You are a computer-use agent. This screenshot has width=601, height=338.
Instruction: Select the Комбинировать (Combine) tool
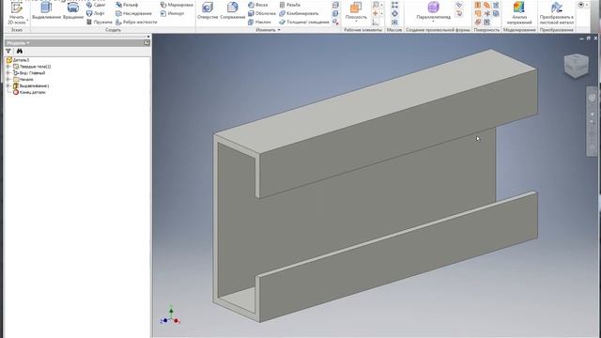pyautogui.click(x=299, y=13)
